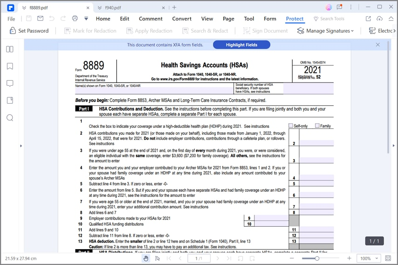Expand the Manage Signatures dropdown

[325, 31]
